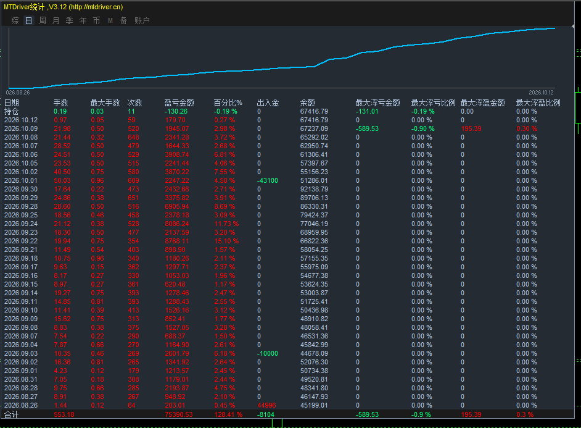Image resolution: width=581 pixels, height=428 pixels.
Task: Select the 2026.09.22 date row
Action: click(21, 241)
